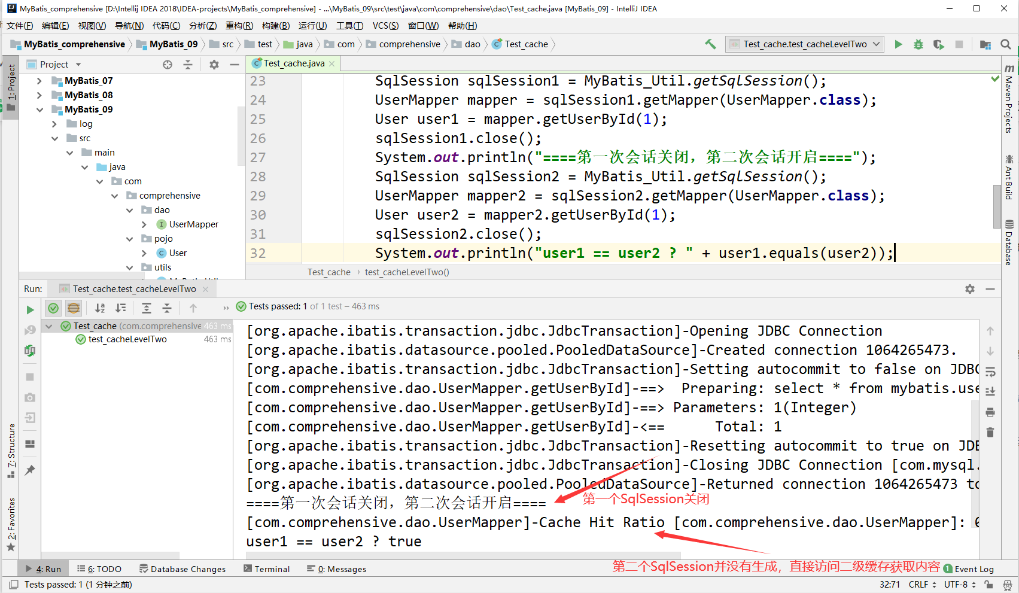Close the Test_cache.java editor tab
The height and width of the screenshot is (593, 1019).
point(332,63)
